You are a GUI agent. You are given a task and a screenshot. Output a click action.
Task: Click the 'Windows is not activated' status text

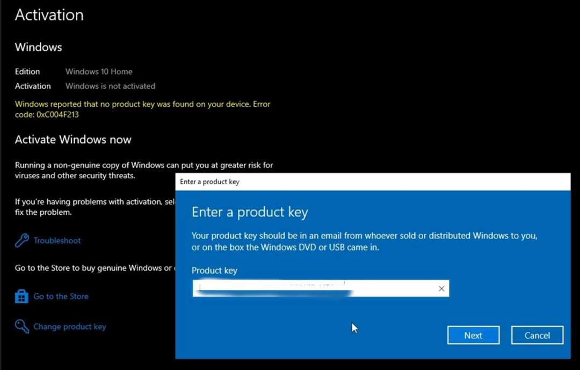coord(110,86)
